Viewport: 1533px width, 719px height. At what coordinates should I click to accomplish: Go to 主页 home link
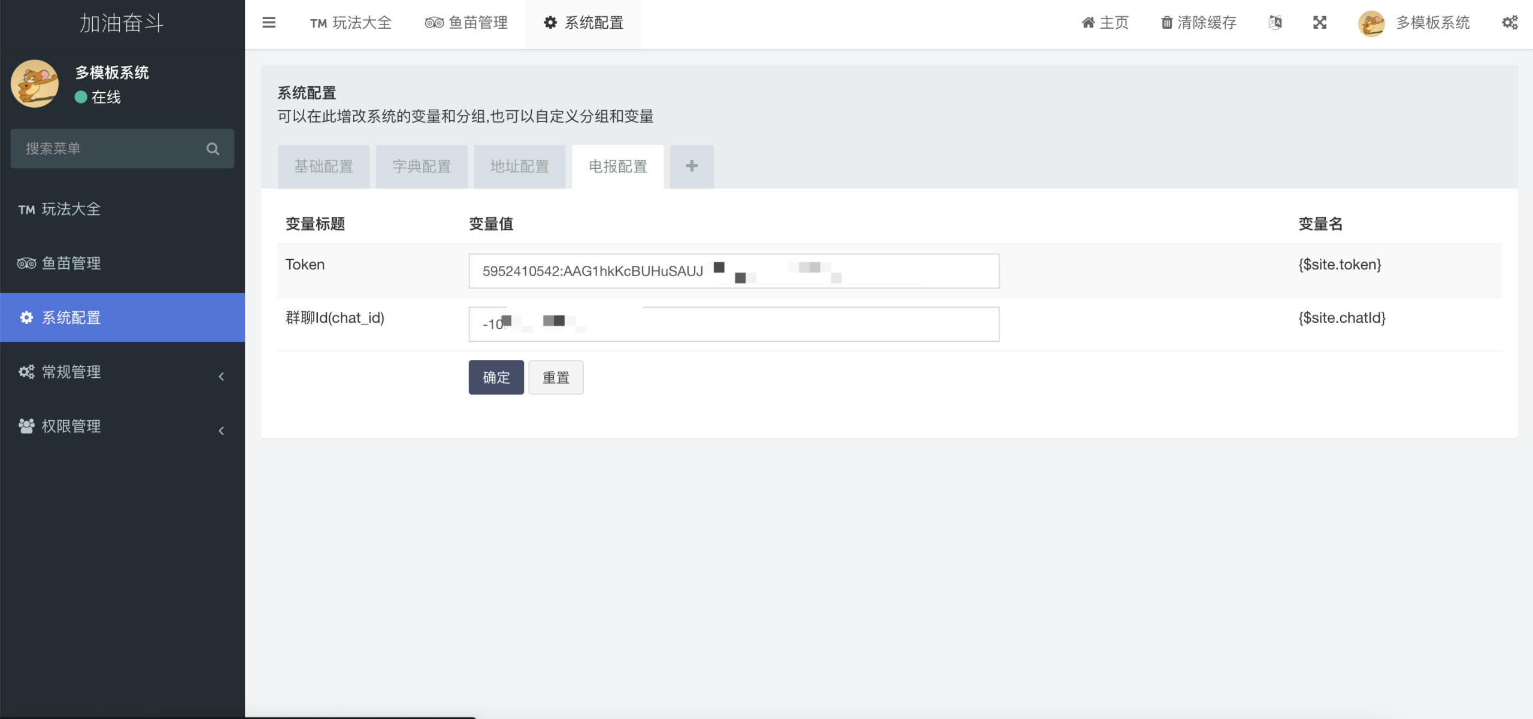(1105, 23)
